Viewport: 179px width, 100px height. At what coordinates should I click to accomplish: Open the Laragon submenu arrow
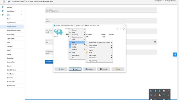84,30
